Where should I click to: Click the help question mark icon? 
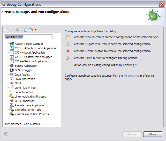point(6,134)
